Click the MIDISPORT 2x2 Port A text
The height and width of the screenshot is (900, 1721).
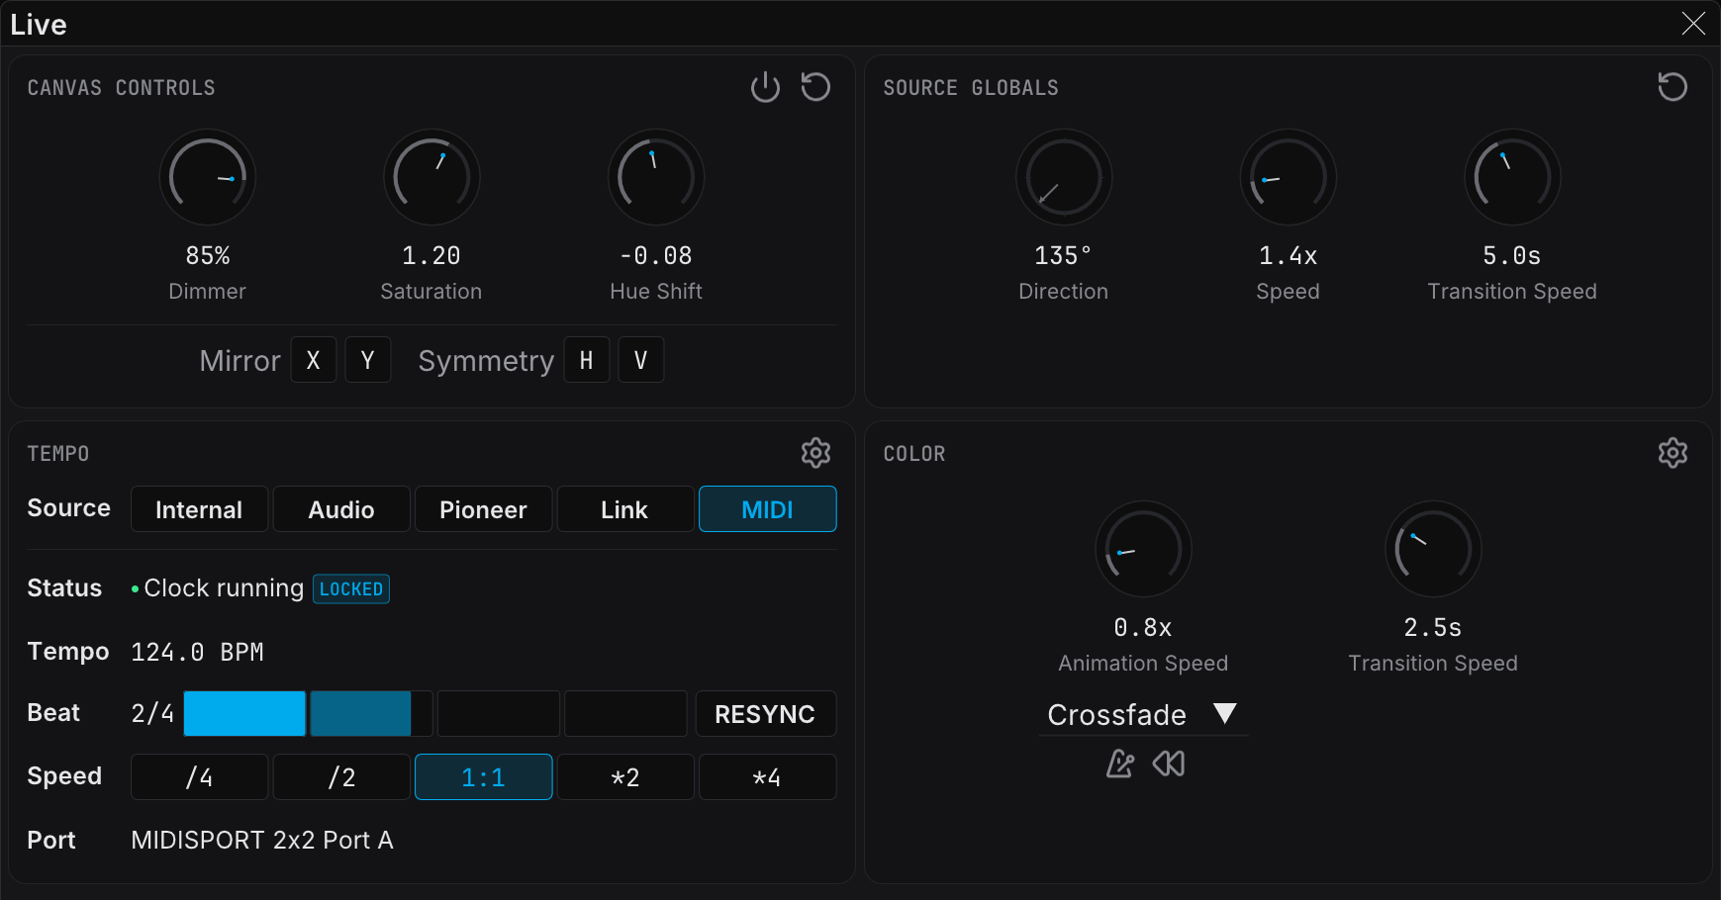[262, 840]
